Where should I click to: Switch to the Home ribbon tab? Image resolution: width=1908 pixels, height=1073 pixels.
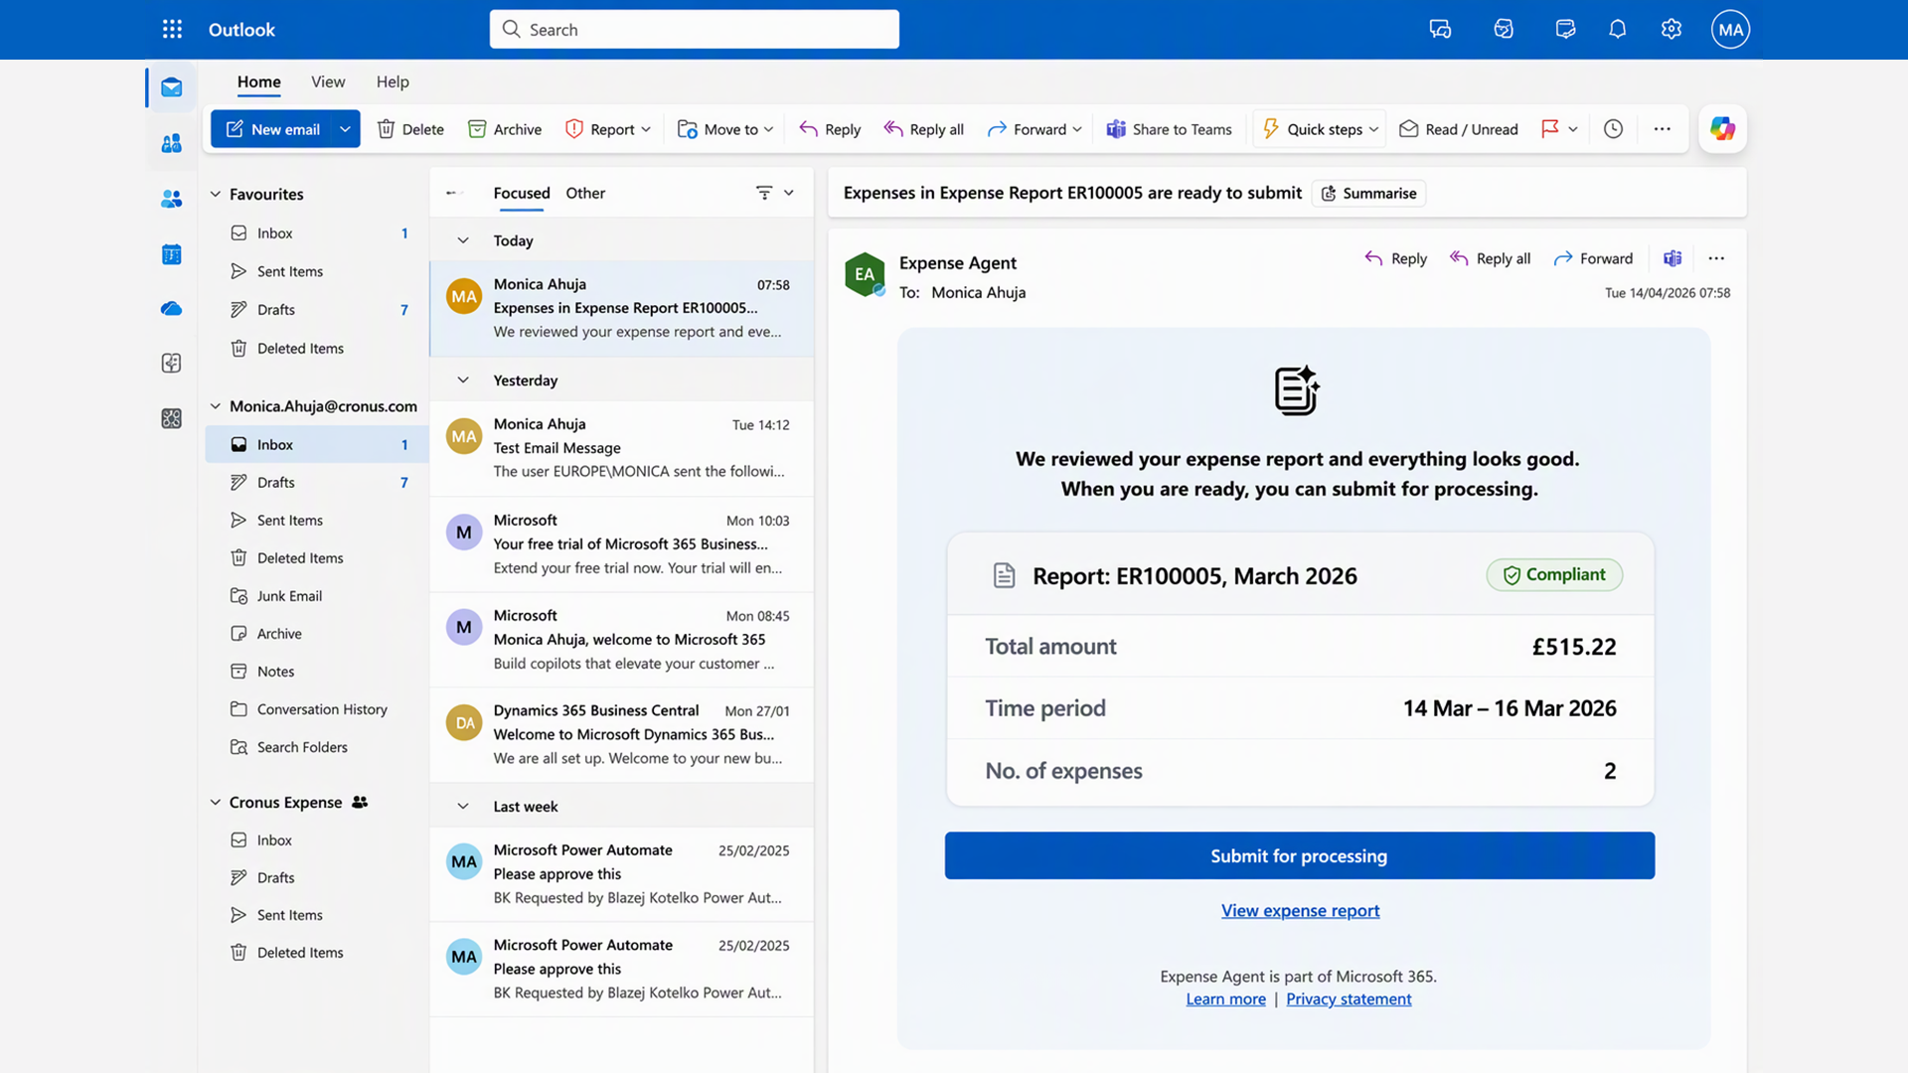pos(258,81)
